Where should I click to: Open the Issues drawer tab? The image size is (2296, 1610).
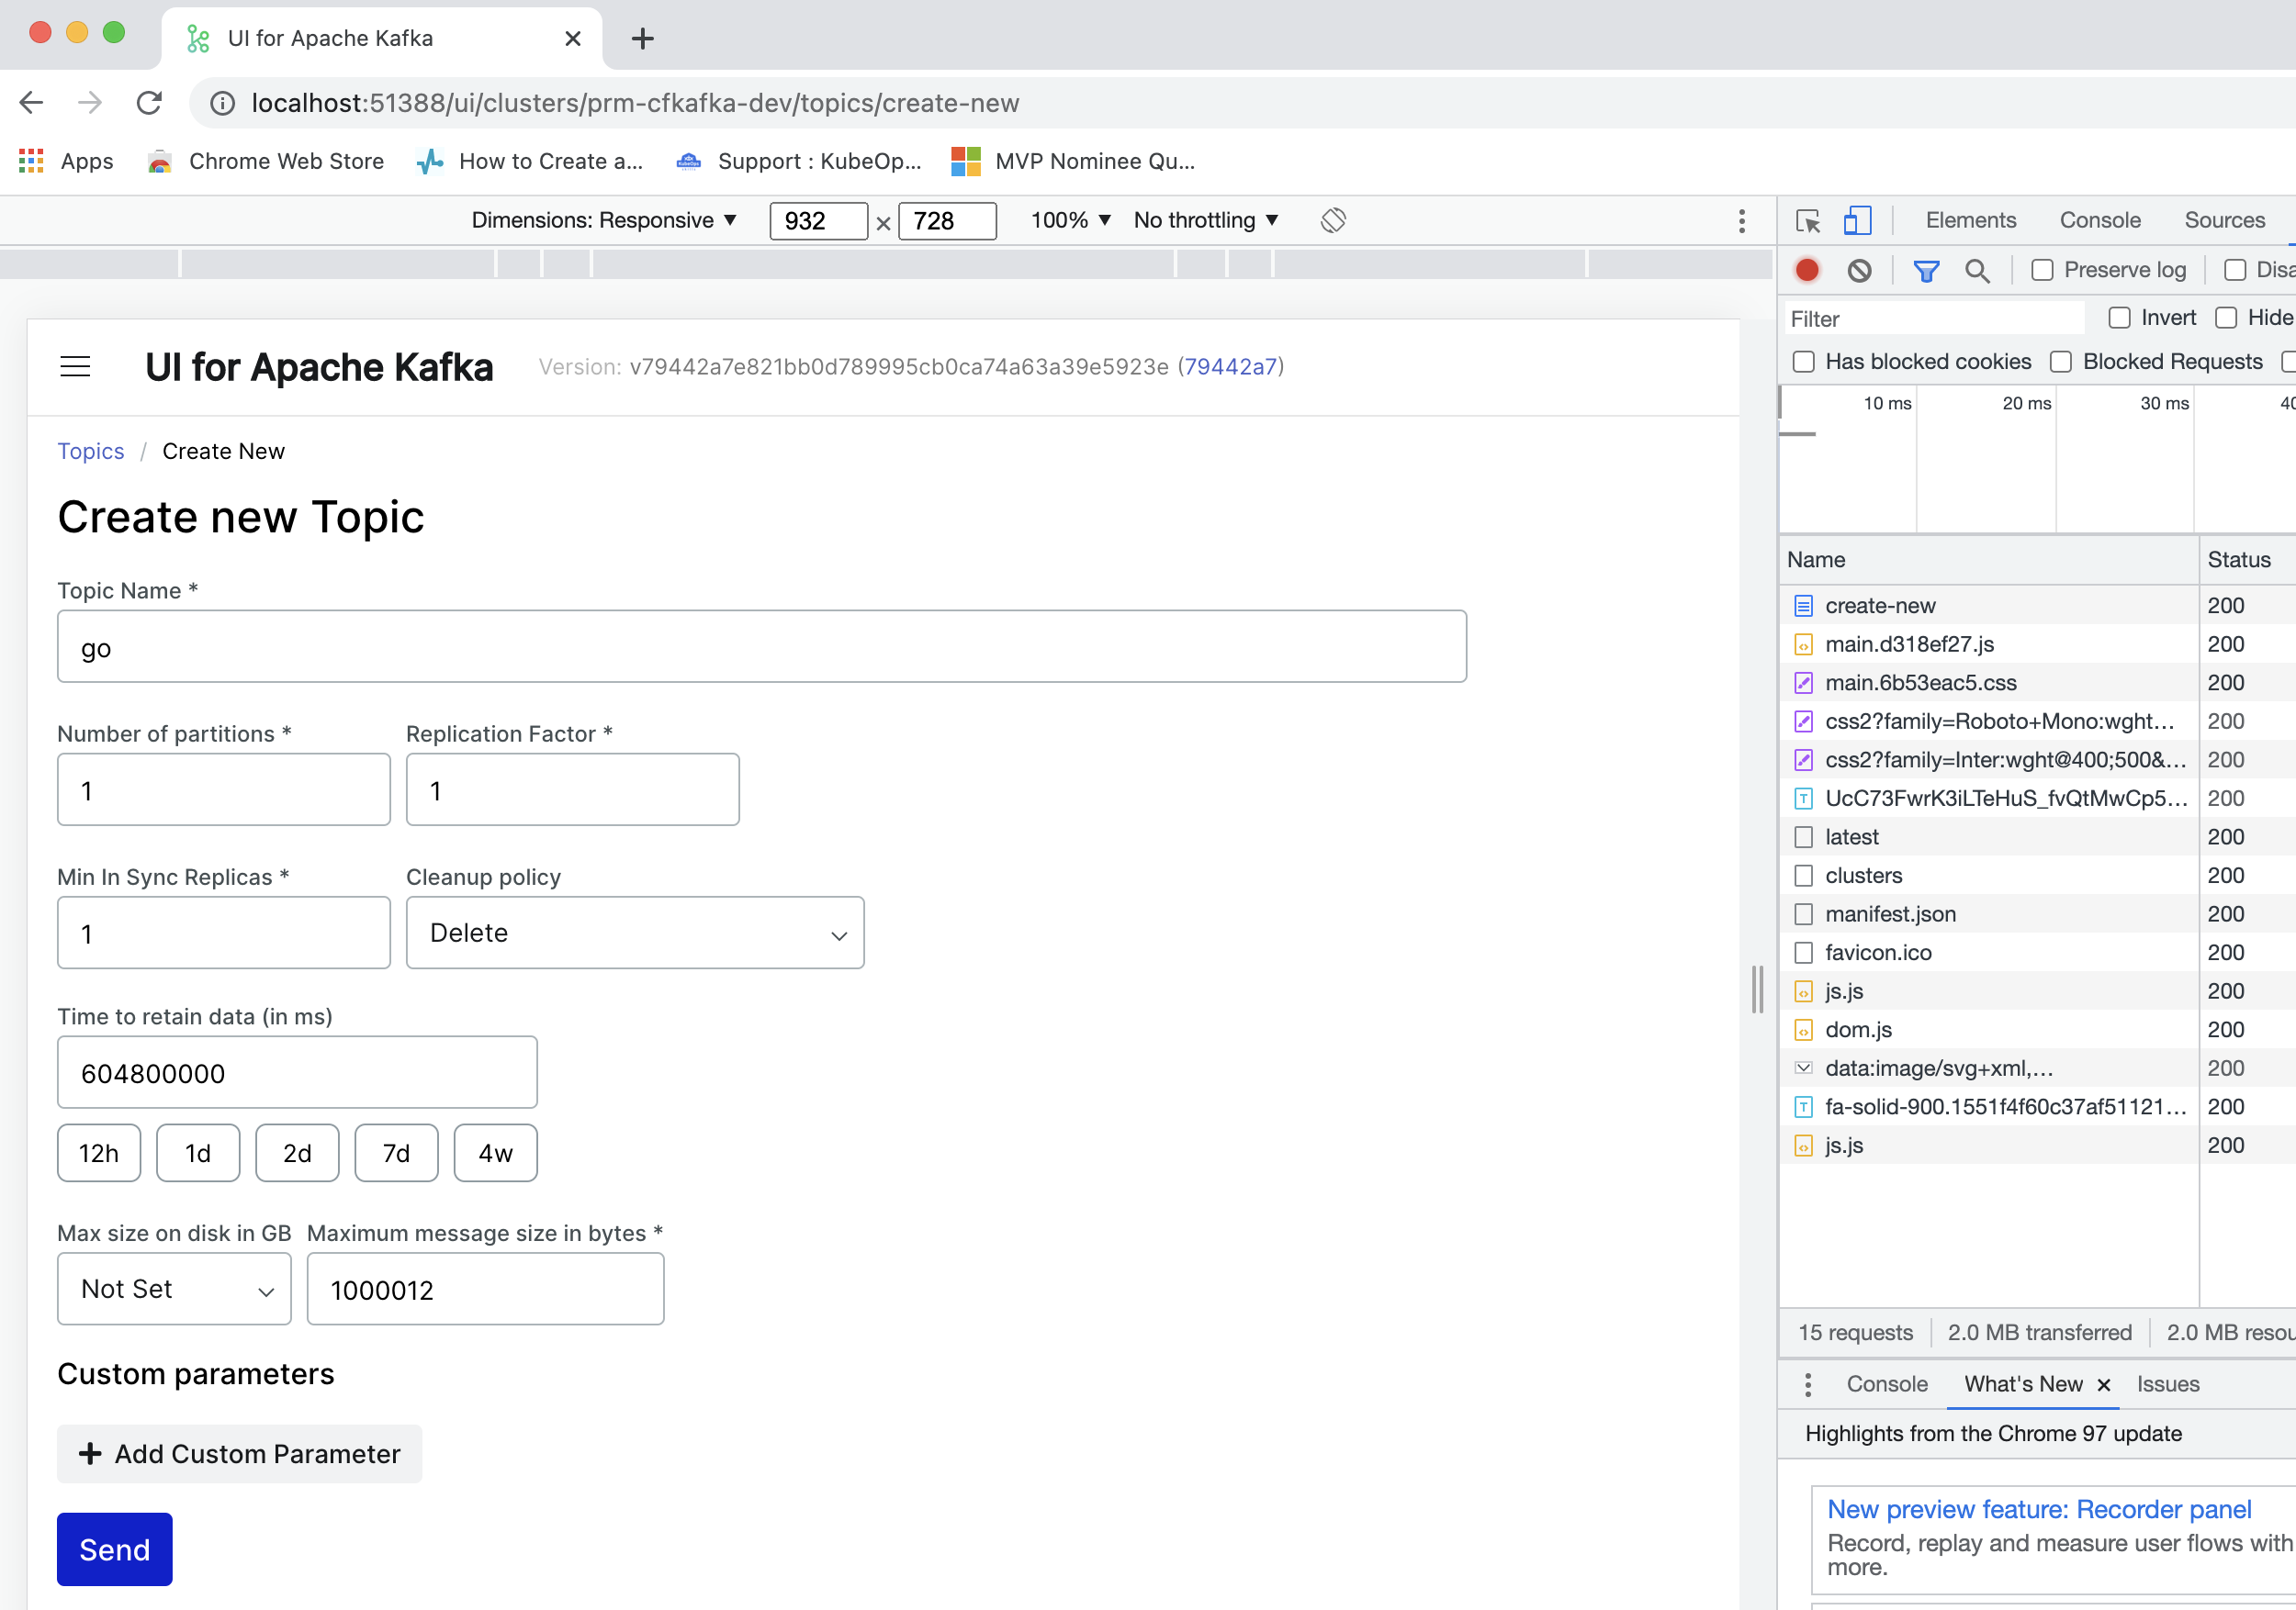[x=2167, y=1384]
